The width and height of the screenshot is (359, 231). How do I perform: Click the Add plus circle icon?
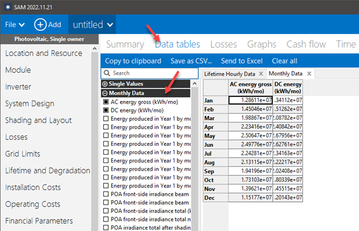coord(40,24)
